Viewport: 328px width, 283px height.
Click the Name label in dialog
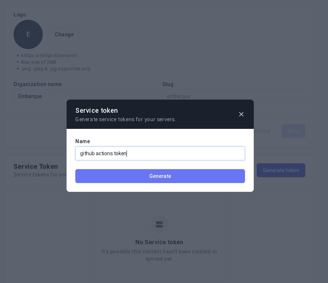tap(83, 141)
